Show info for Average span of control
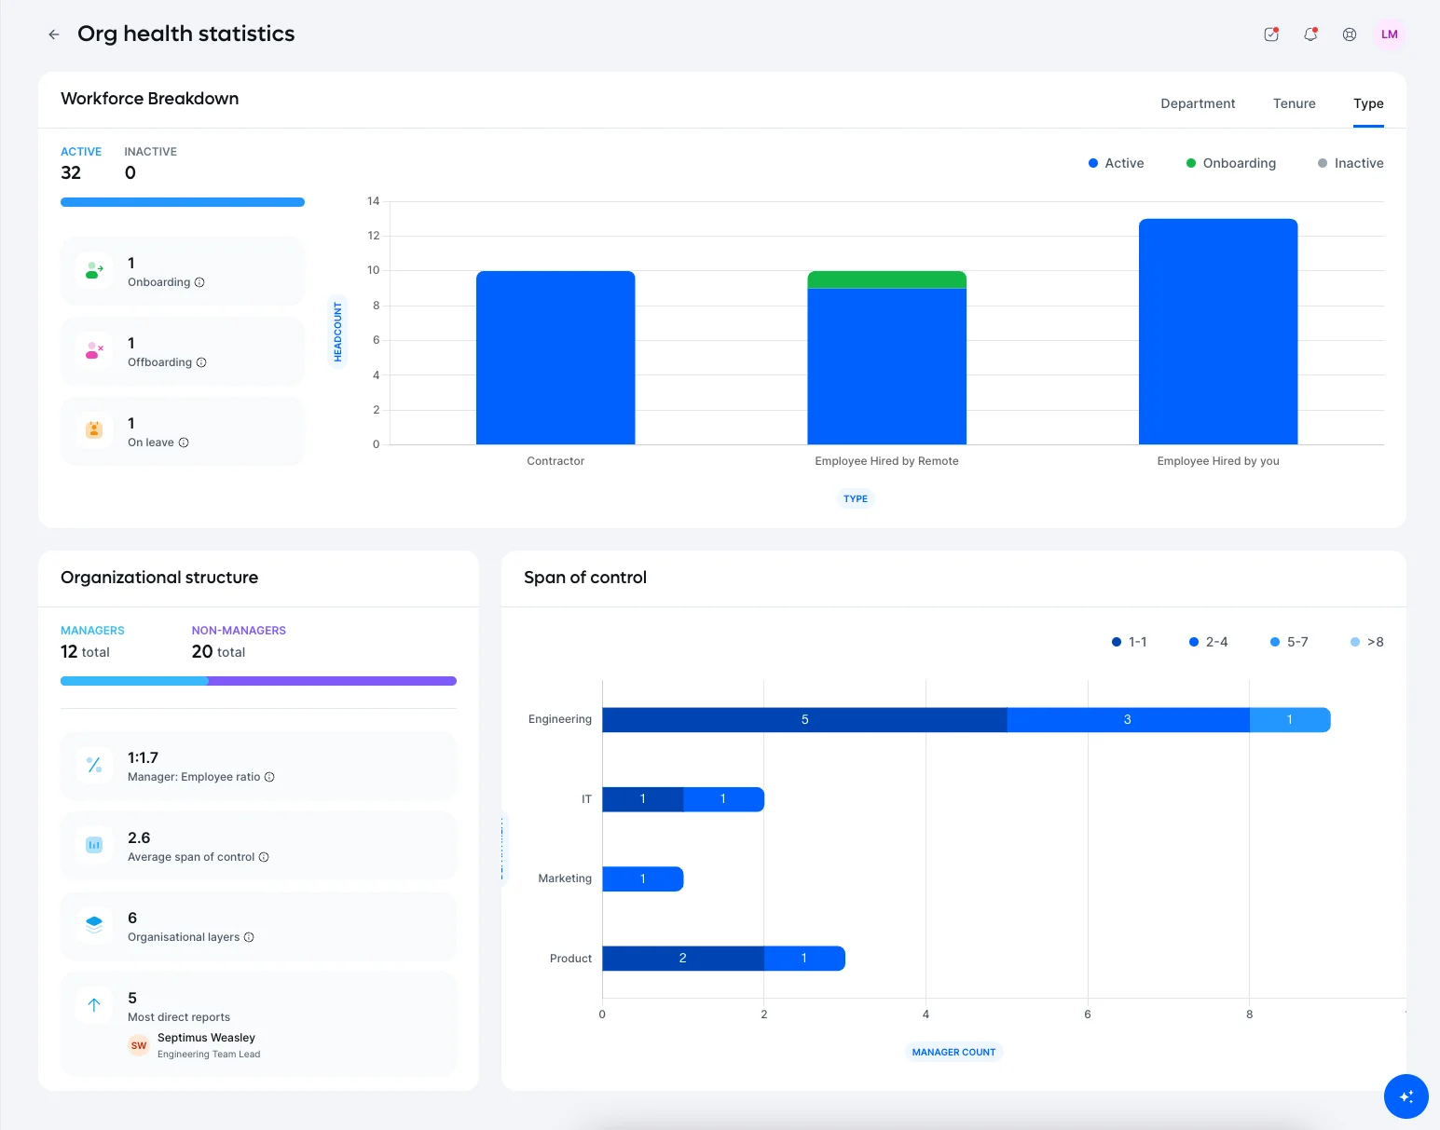Viewport: 1440px width, 1130px height. pyautogui.click(x=264, y=857)
